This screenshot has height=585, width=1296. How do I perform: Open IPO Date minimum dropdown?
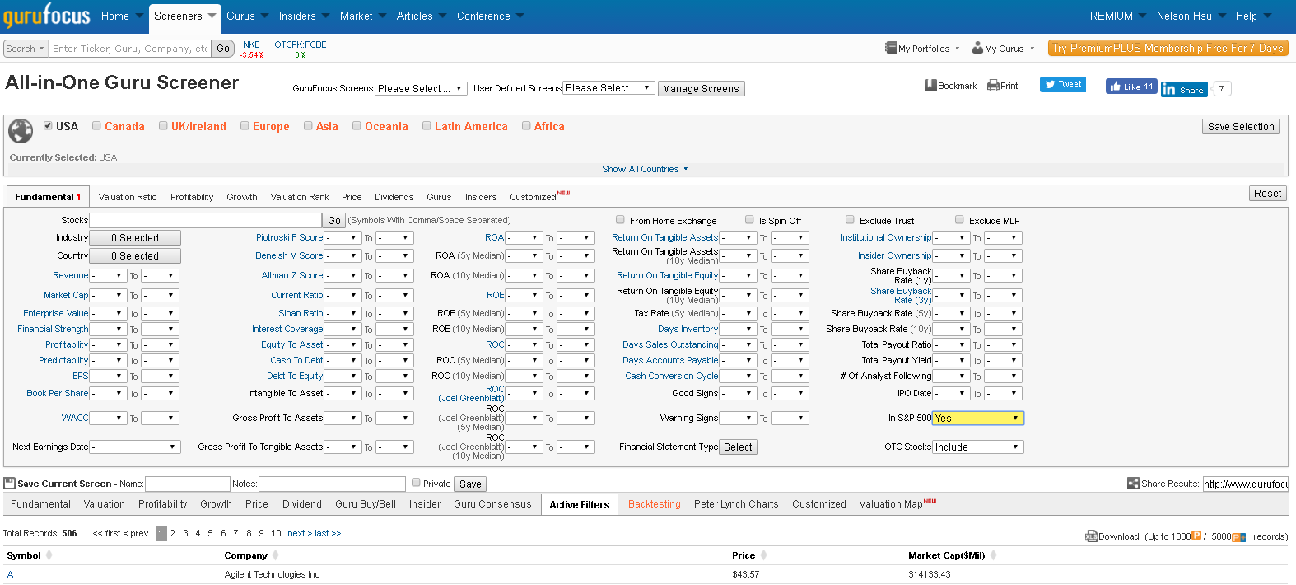click(951, 393)
